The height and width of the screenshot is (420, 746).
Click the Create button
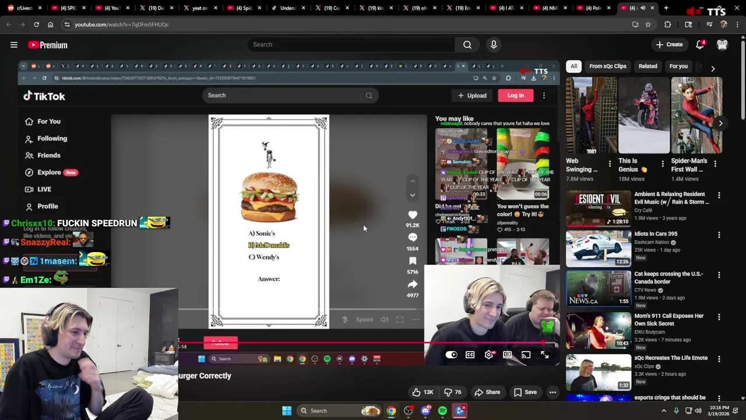pos(669,45)
